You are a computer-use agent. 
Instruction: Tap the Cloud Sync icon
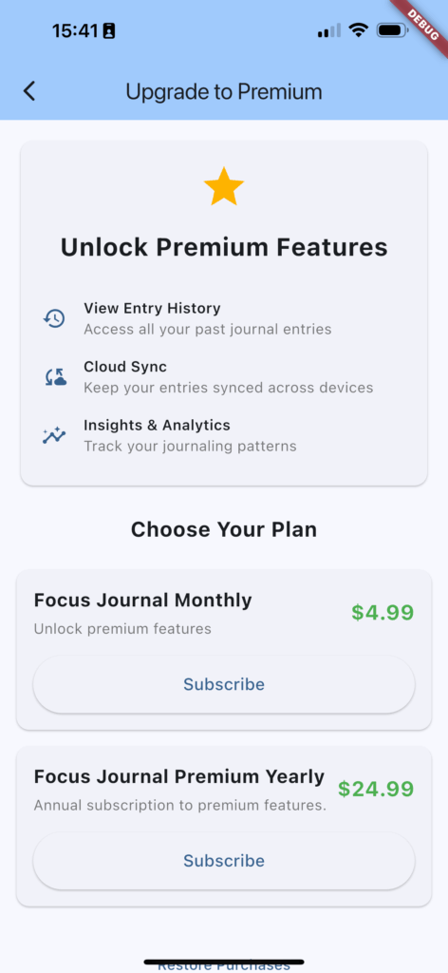pos(54,376)
